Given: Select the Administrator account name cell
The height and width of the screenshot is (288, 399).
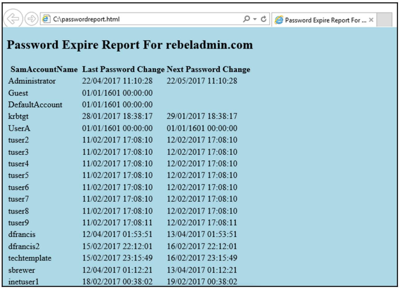Looking at the screenshot, I should click(32, 81).
